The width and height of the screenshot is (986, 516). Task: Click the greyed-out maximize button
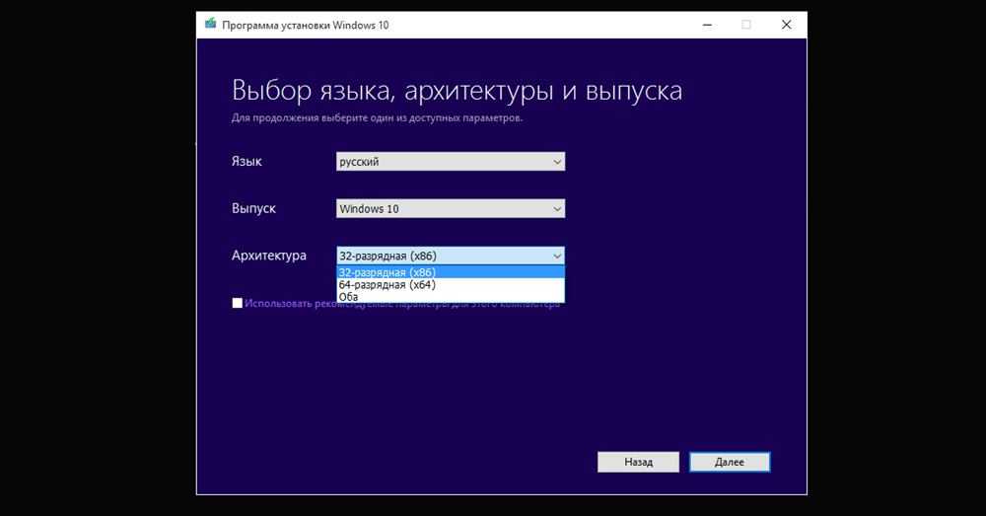745,25
